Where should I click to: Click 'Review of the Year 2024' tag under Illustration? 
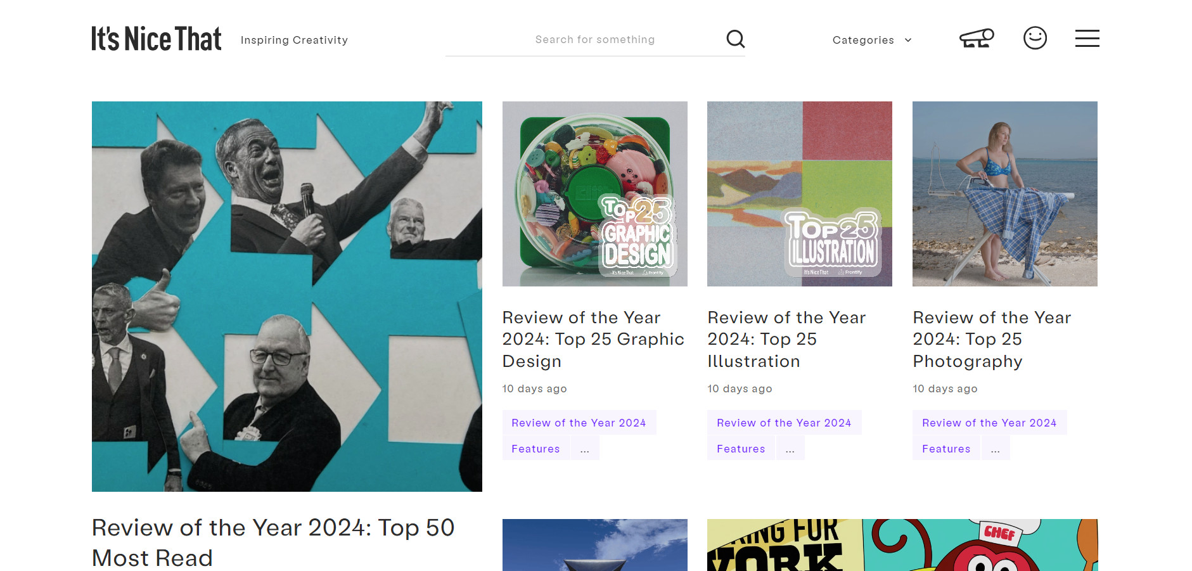(x=784, y=423)
